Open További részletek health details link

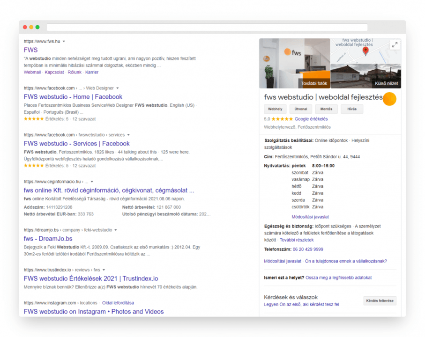point(297,240)
